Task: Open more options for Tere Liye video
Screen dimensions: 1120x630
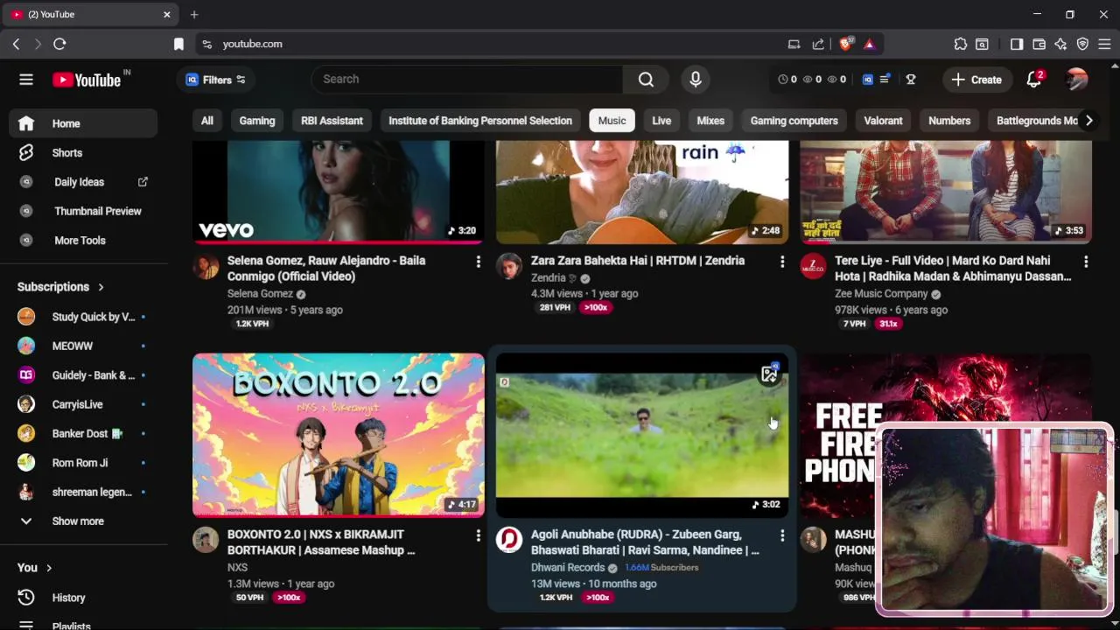Action: 1086,262
